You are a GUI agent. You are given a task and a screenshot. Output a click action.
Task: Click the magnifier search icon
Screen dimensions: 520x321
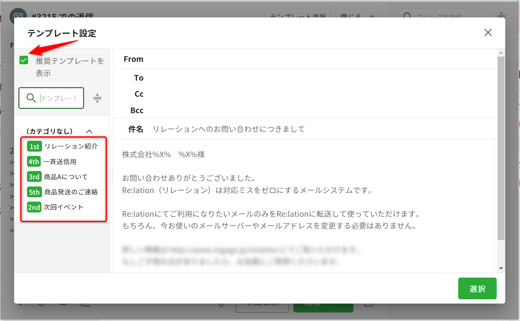[x=31, y=98]
